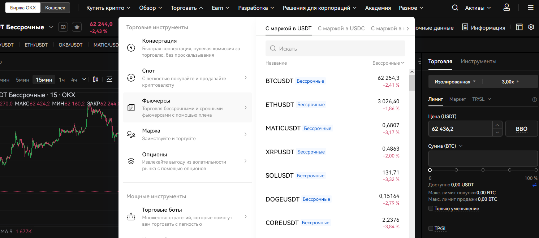Screen dimensions: 539x238
Task: Open the user profile icon
Action: pos(506,8)
